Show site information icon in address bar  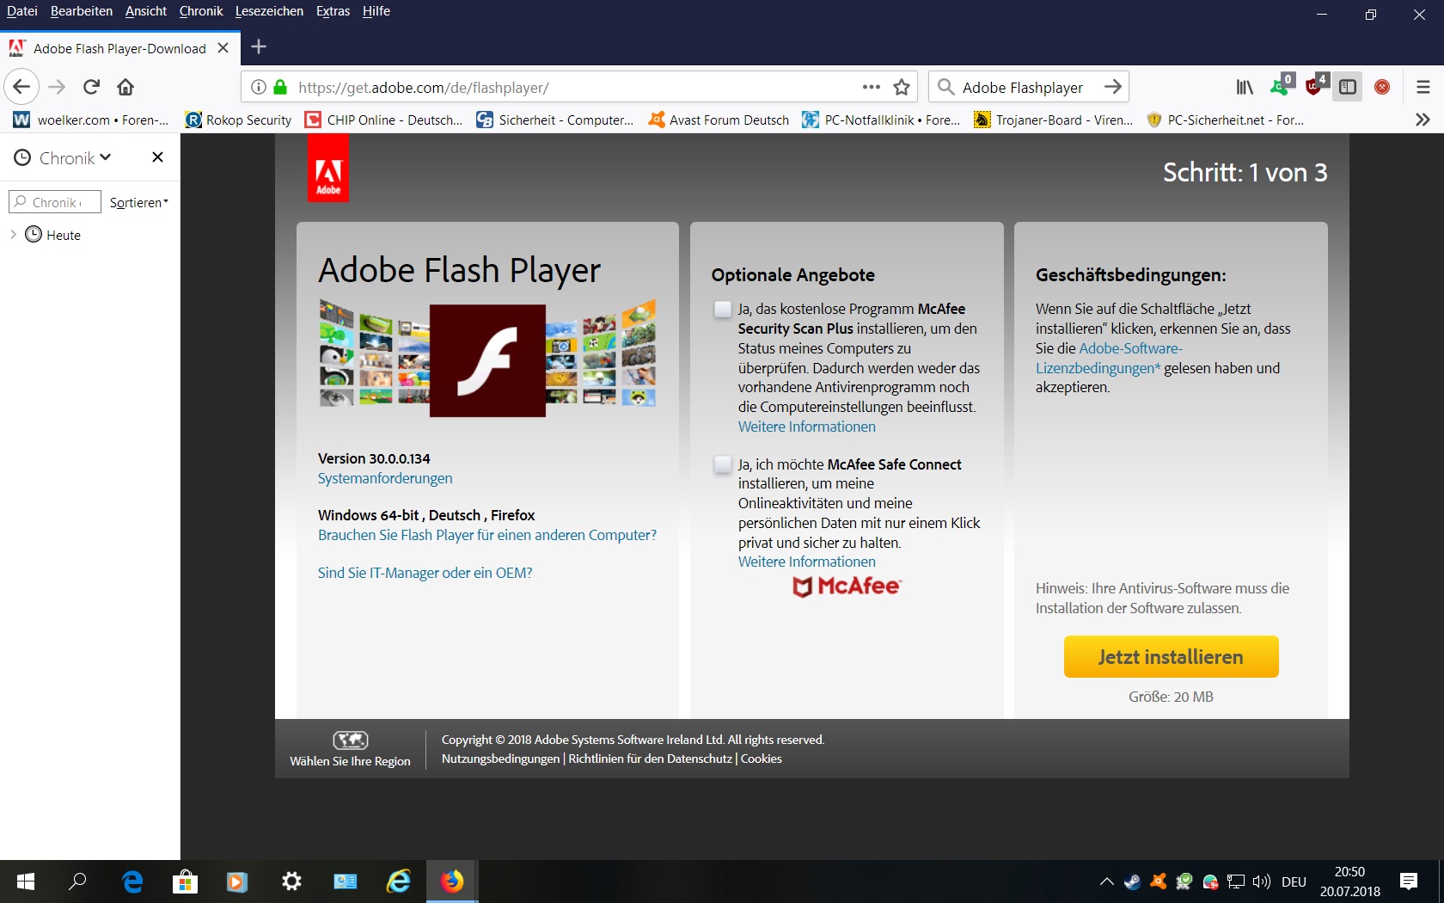[259, 87]
